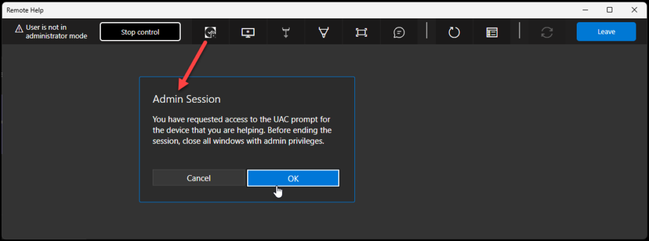649x241 pixels.
Task: Maximize the Remote Help window
Action: pyautogui.click(x=609, y=10)
